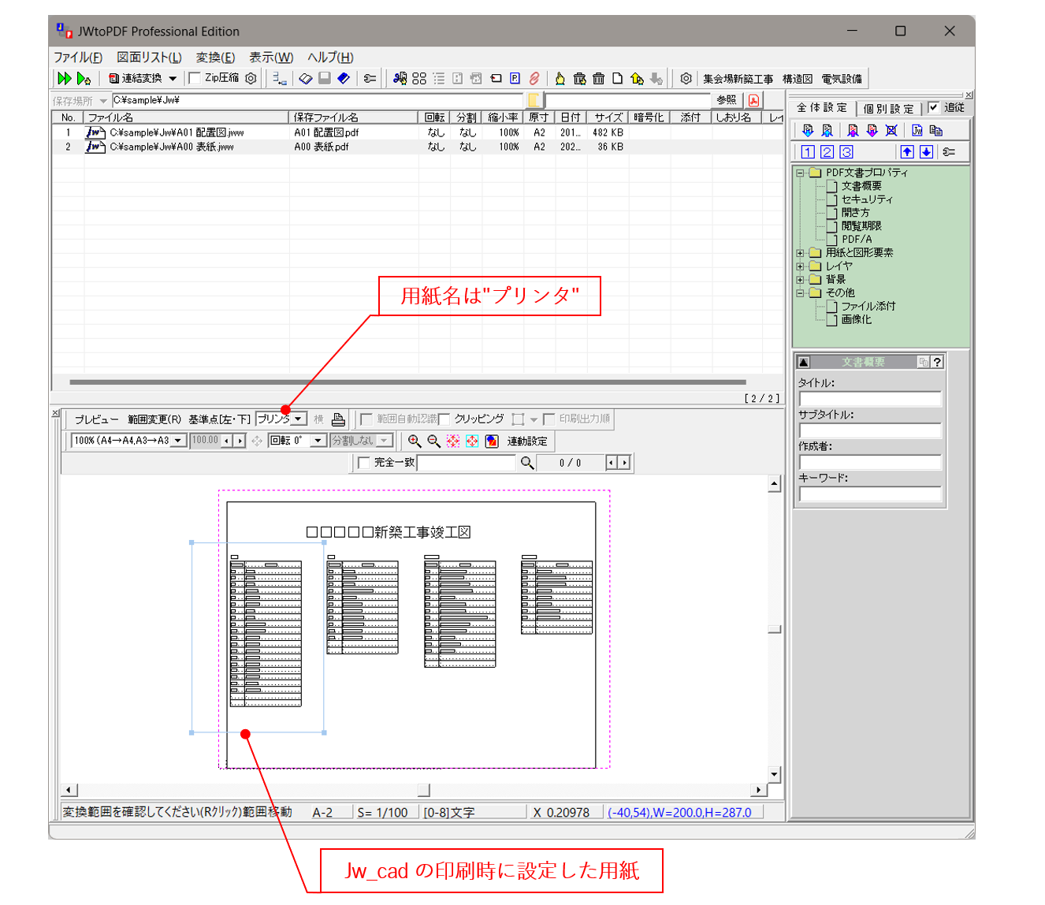Click the printer icon next to 横
This screenshot has height=905, width=1045.
pyautogui.click(x=337, y=418)
